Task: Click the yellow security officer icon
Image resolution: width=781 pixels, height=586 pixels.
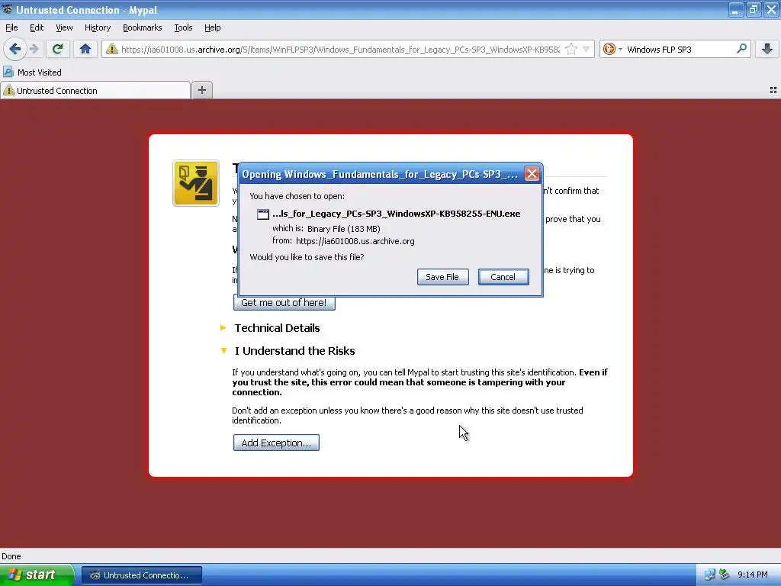Action: coord(196,183)
